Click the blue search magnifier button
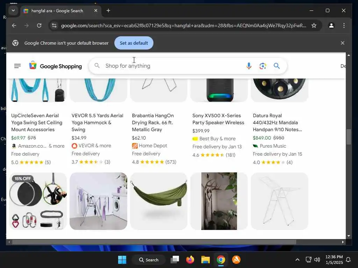358x268 pixels. (x=277, y=66)
